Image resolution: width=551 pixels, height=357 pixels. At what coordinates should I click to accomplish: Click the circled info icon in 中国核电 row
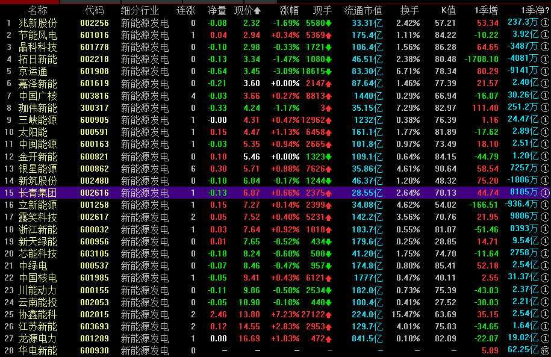545,278
